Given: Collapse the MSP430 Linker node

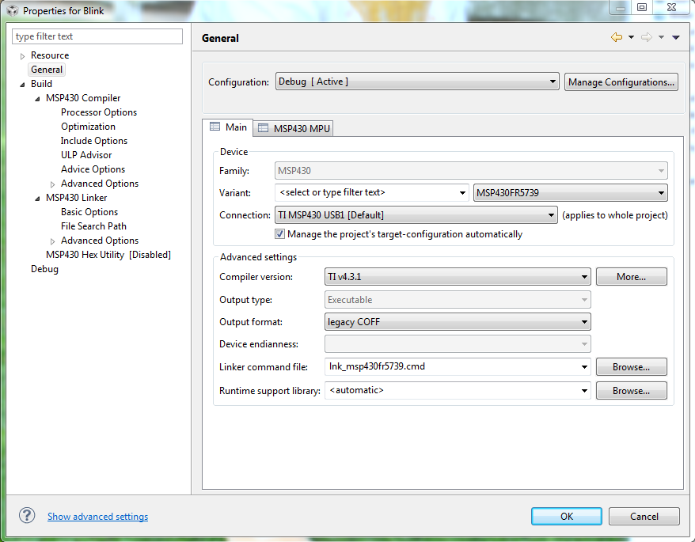Looking at the screenshot, I should pyautogui.click(x=37, y=198).
